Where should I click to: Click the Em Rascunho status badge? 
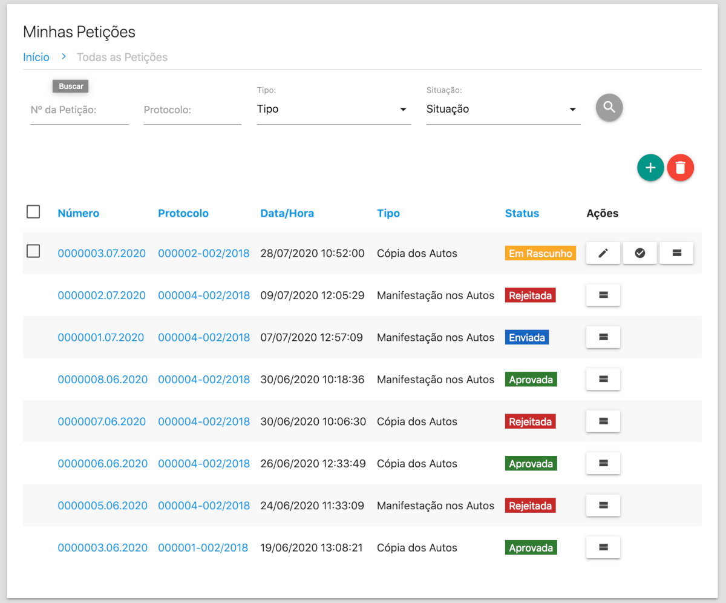click(541, 253)
